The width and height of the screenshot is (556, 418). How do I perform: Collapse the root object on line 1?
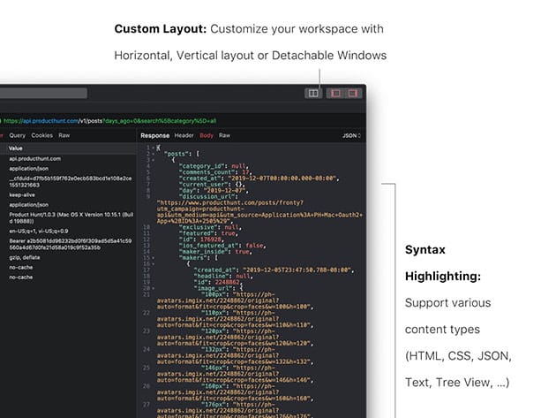pos(153,148)
